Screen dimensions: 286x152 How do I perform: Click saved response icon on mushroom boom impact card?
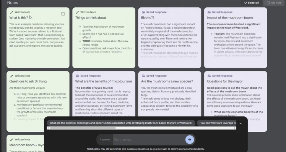click(x=209, y=12)
